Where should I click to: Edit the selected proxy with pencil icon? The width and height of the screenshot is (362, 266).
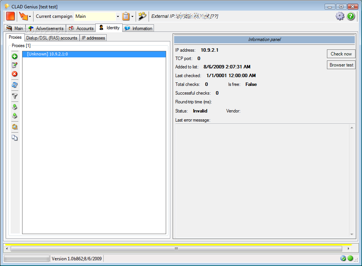point(14,65)
